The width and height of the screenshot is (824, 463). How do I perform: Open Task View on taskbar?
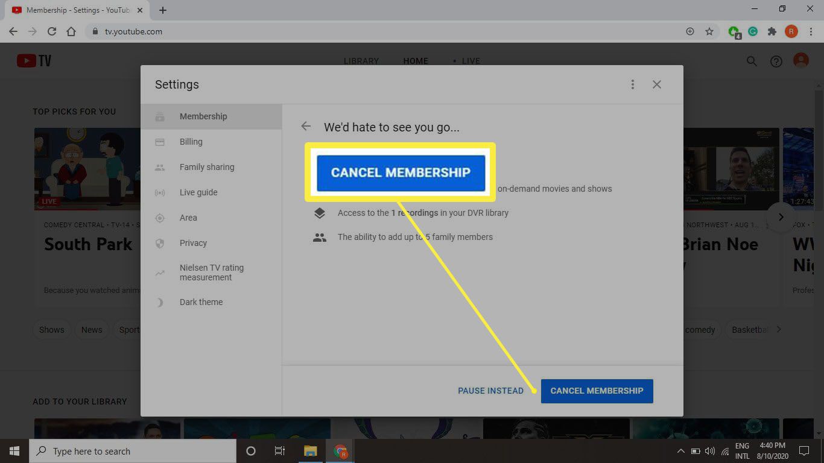point(280,451)
